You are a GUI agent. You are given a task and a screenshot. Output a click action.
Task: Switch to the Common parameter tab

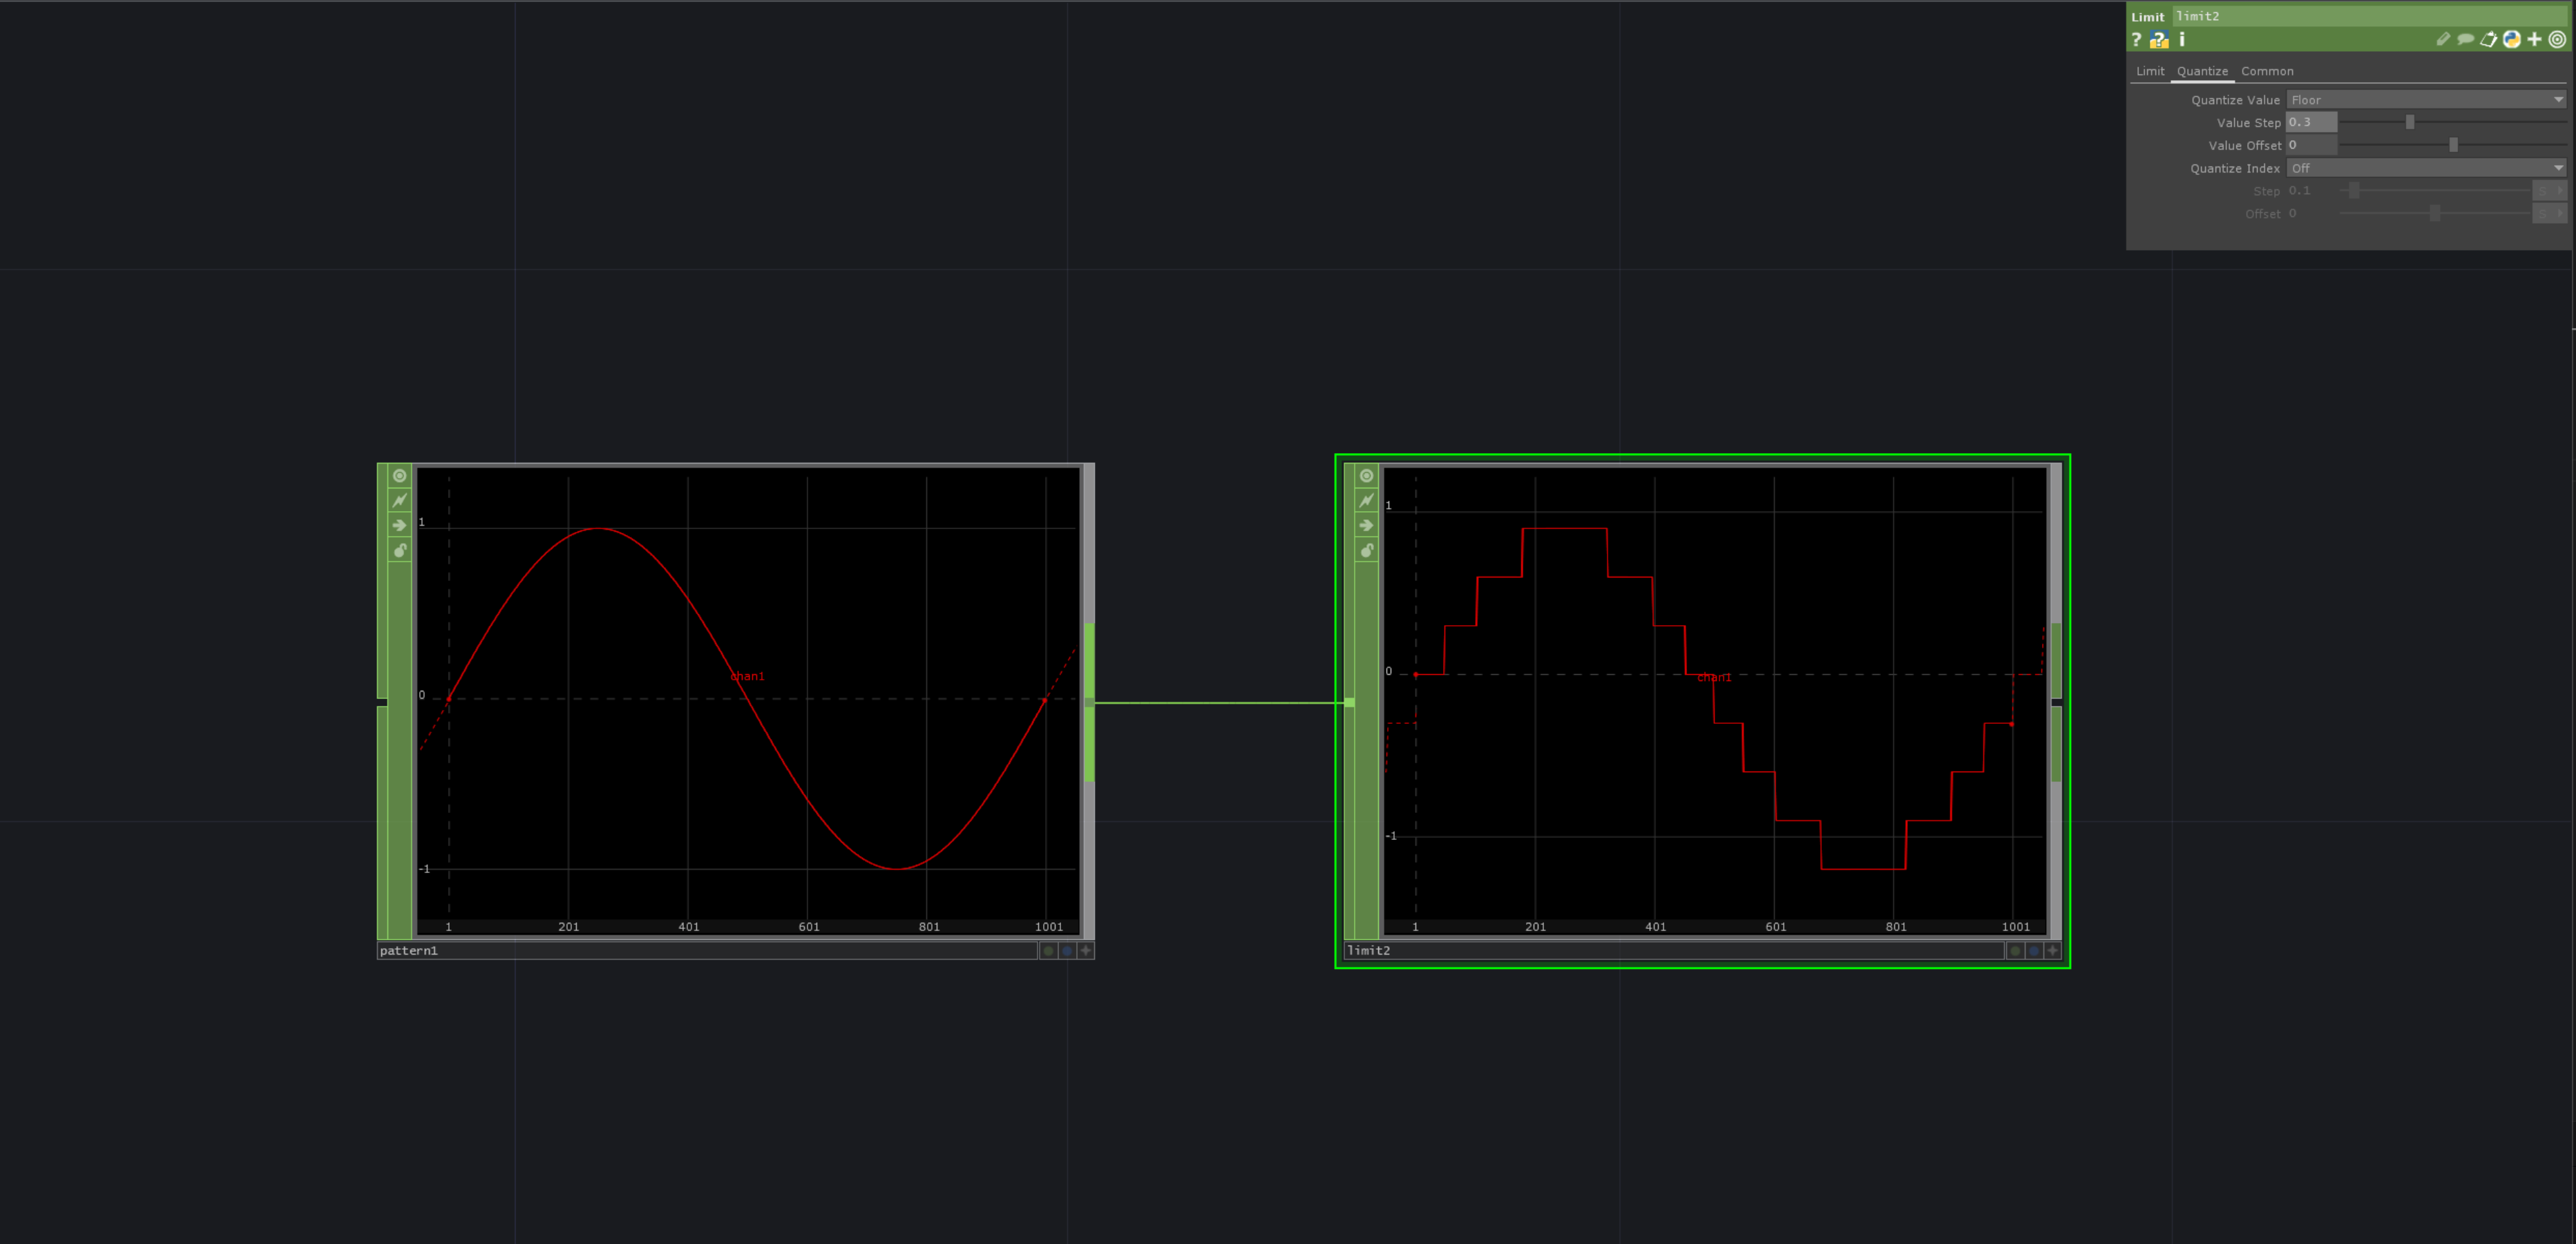pos(2267,71)
